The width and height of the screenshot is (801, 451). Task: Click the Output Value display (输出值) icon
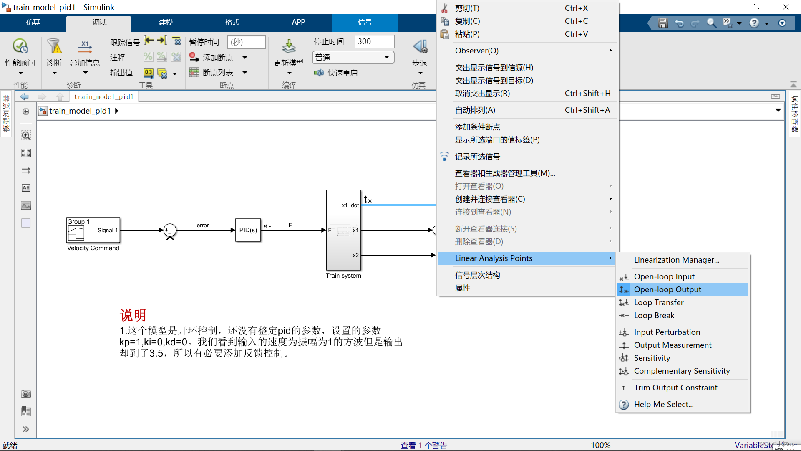coord(148,73)
